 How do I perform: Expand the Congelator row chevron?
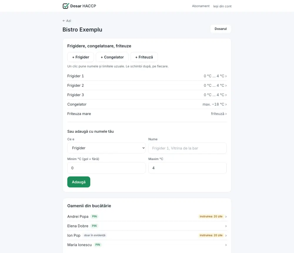(226, 104)
